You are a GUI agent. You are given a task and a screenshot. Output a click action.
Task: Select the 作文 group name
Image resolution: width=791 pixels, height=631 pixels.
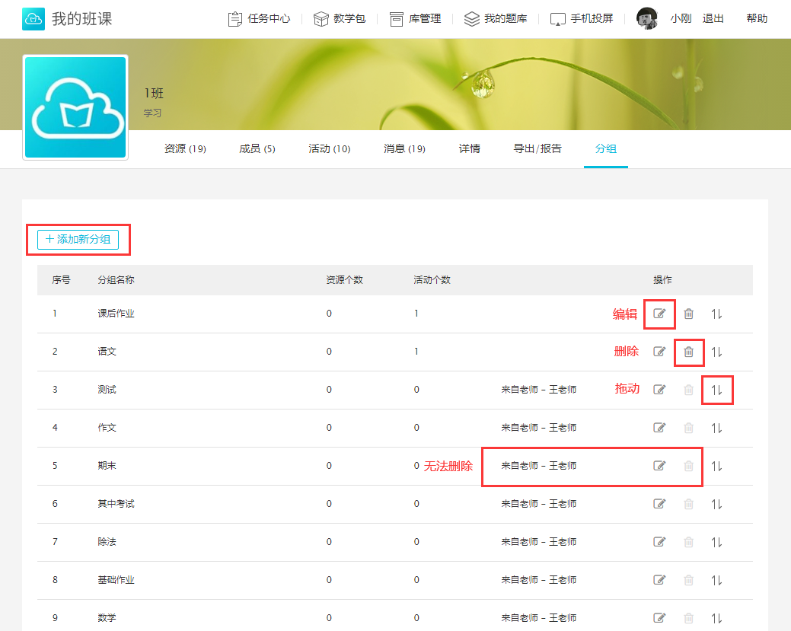pyautogui.click(x=107, y=428)
